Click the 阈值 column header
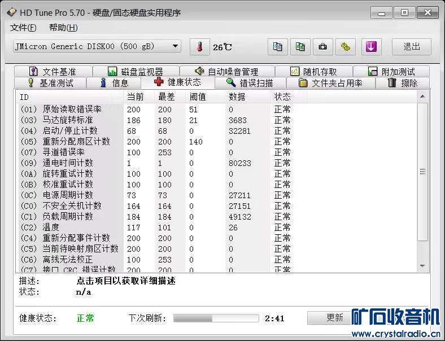The width and height of the screenshot is (445, 341). [206, 97]
